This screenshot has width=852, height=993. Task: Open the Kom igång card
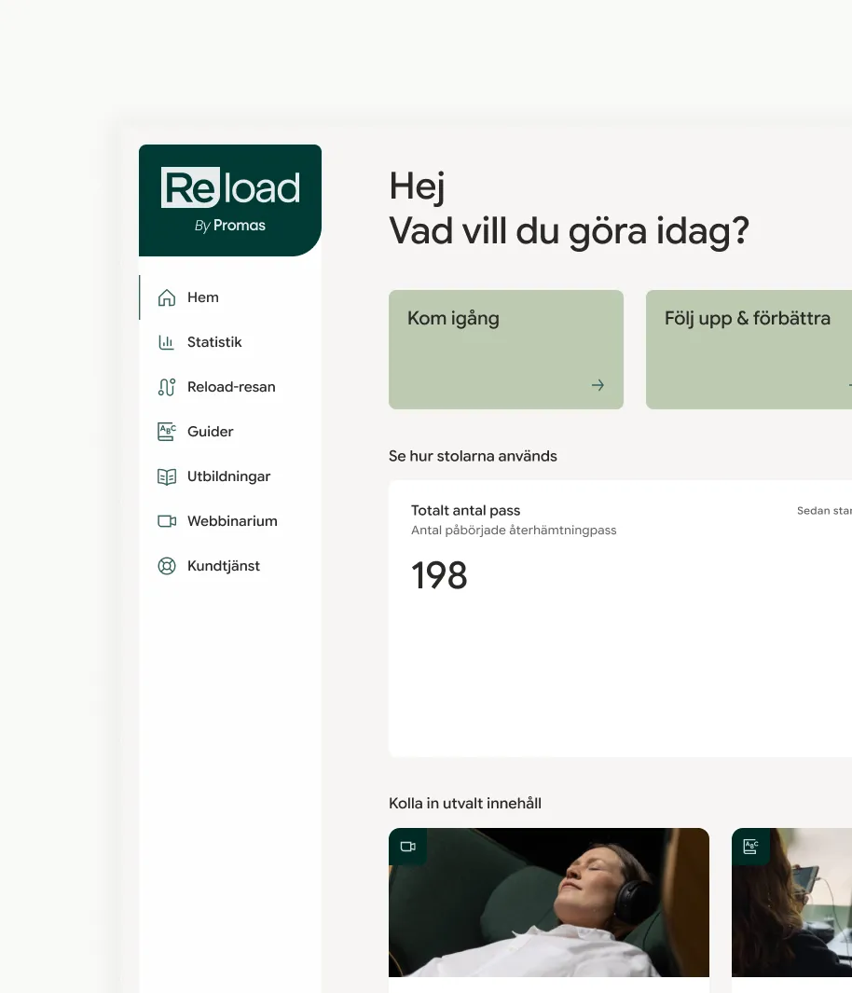pyautogui.click(x=506, y=350)
